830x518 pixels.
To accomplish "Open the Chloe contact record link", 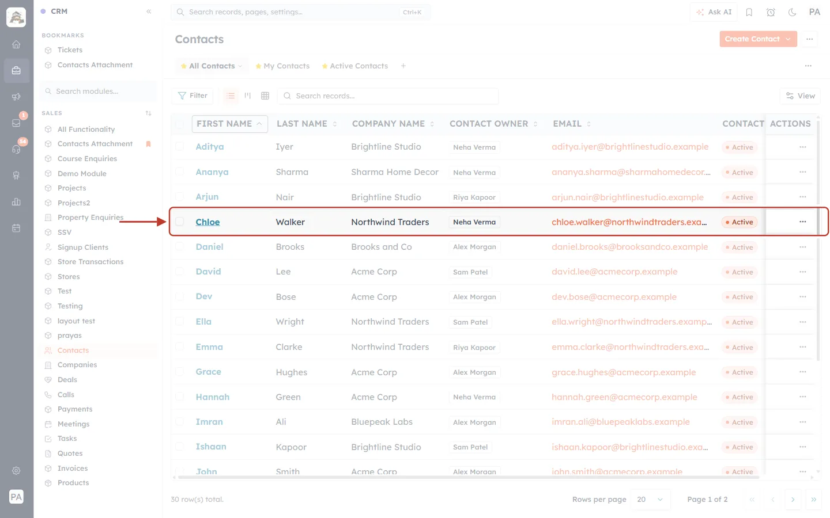I will pos(207,222).
